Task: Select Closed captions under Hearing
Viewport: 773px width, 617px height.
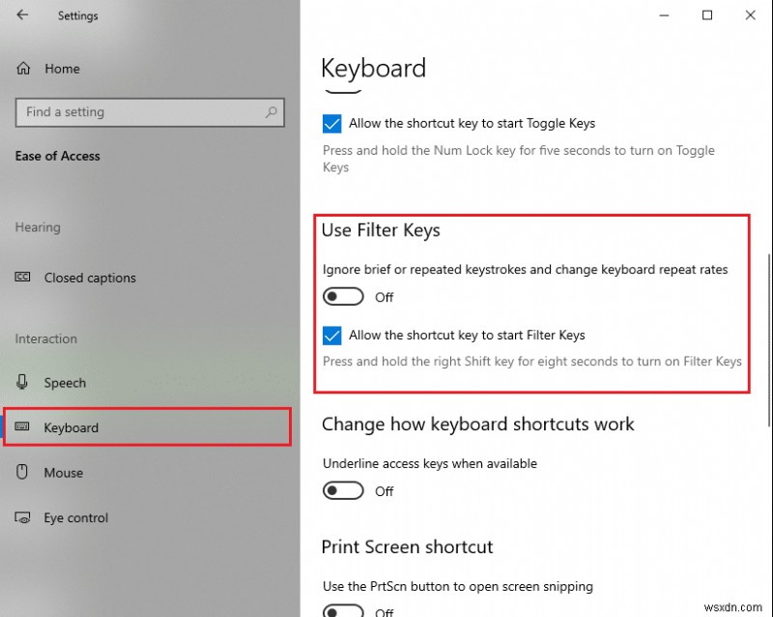Action: click(x=89, y=278)
